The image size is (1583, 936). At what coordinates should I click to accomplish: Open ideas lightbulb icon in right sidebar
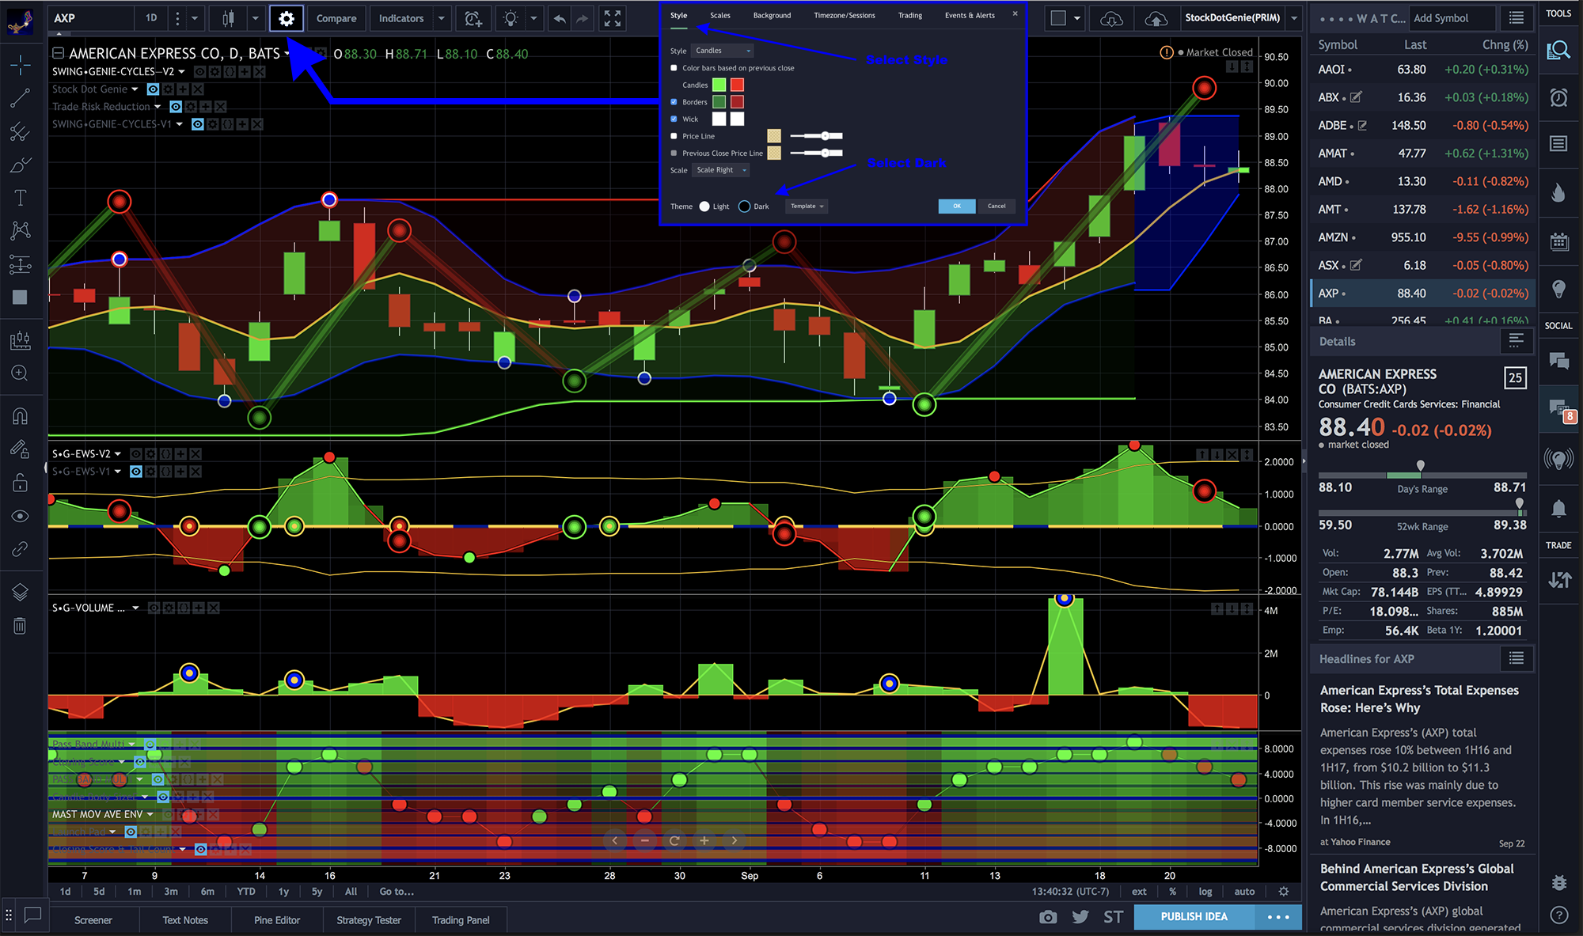coord(1559,289)
